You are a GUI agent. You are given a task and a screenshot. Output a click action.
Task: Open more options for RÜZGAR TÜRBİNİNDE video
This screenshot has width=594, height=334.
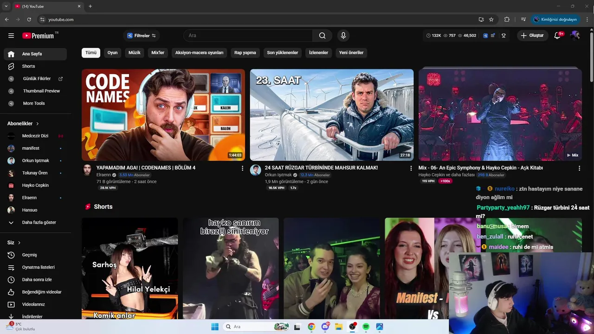pos(411,168)
